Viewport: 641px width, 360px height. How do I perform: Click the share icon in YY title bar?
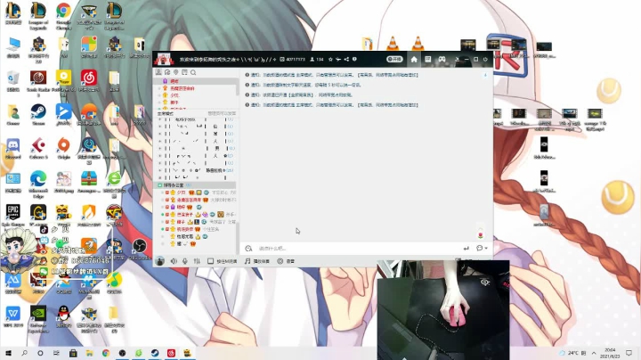click(346, 60)
